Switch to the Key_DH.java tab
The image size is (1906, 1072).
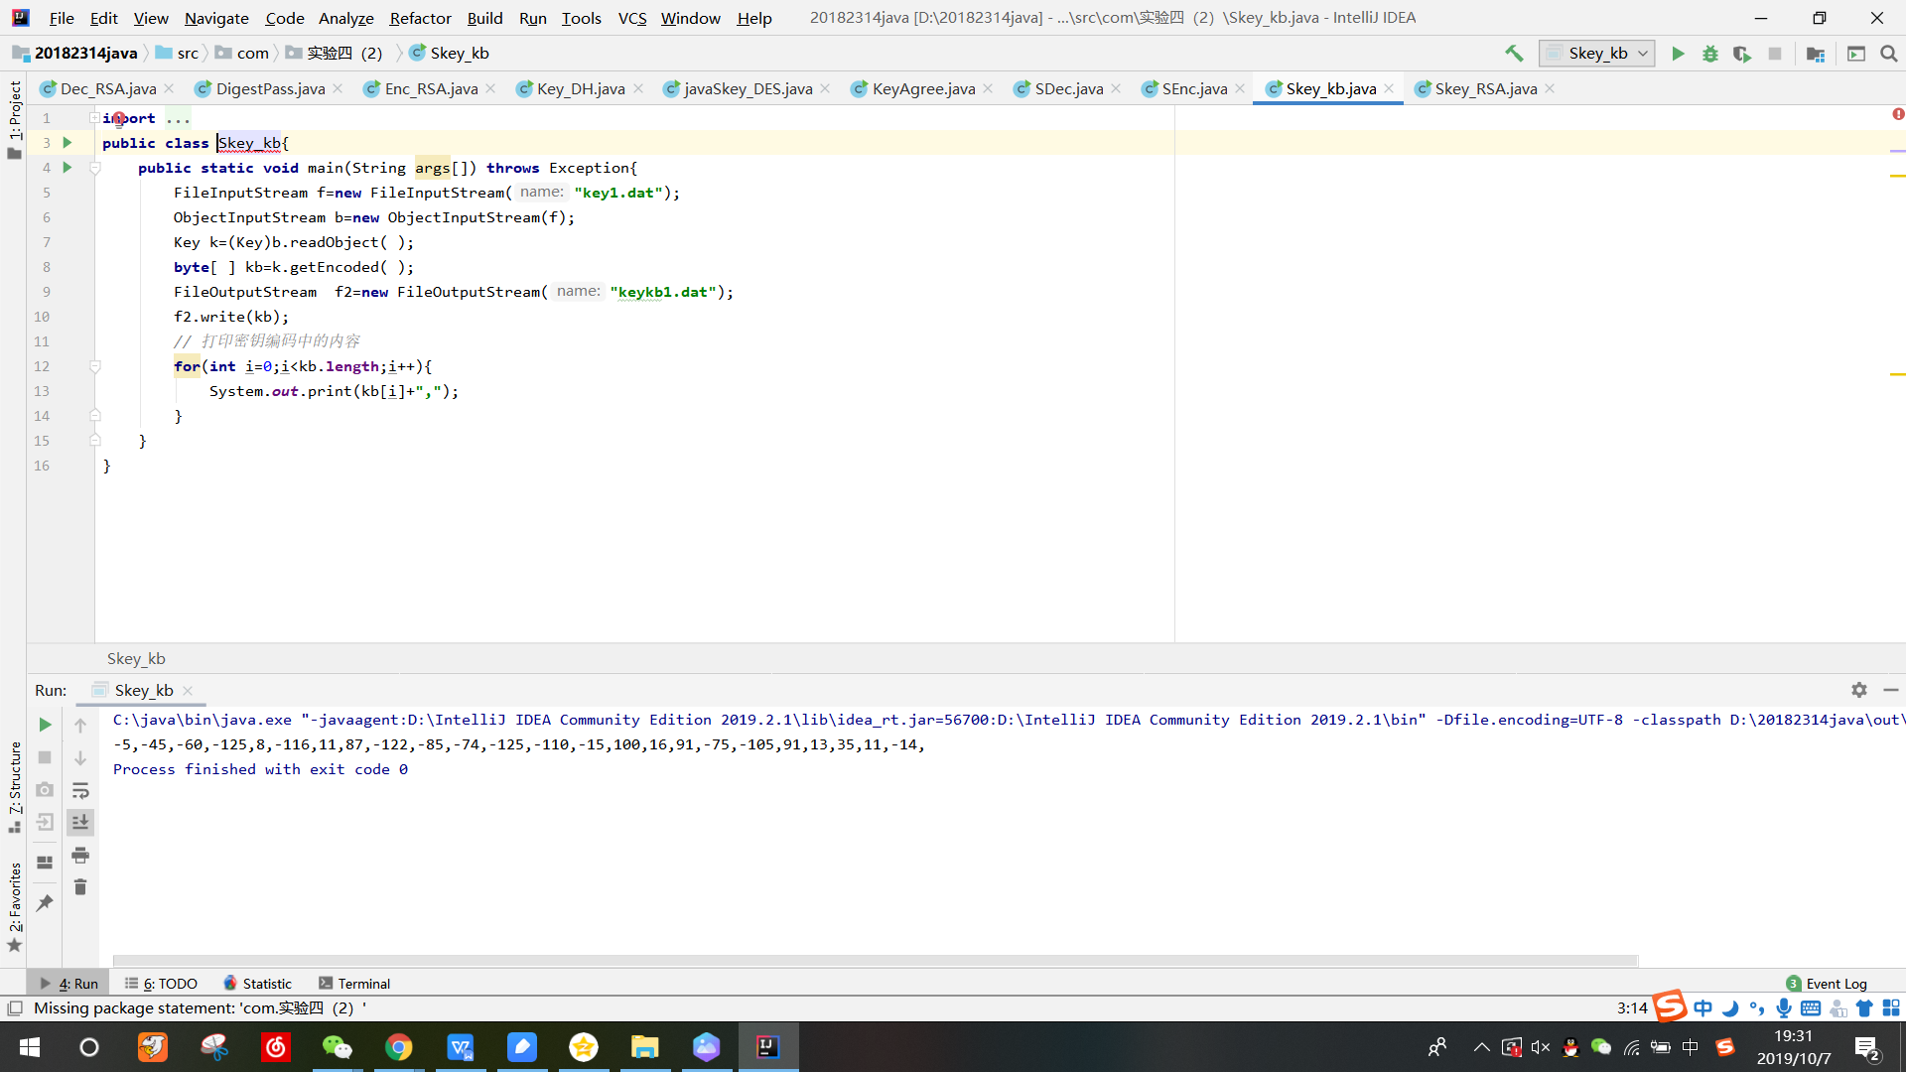(580, 89)
